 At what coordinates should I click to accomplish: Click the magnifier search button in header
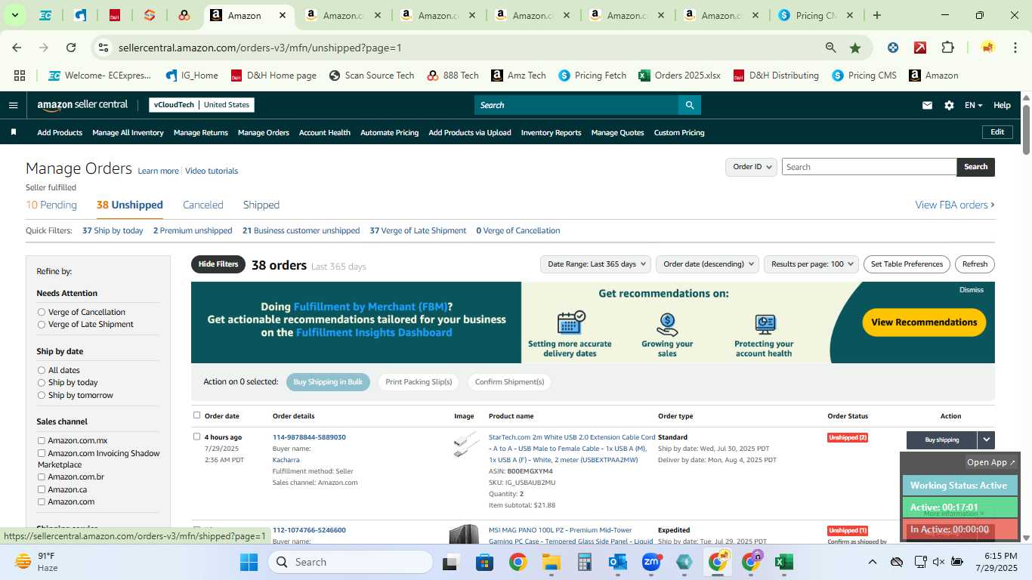point(689,105)
